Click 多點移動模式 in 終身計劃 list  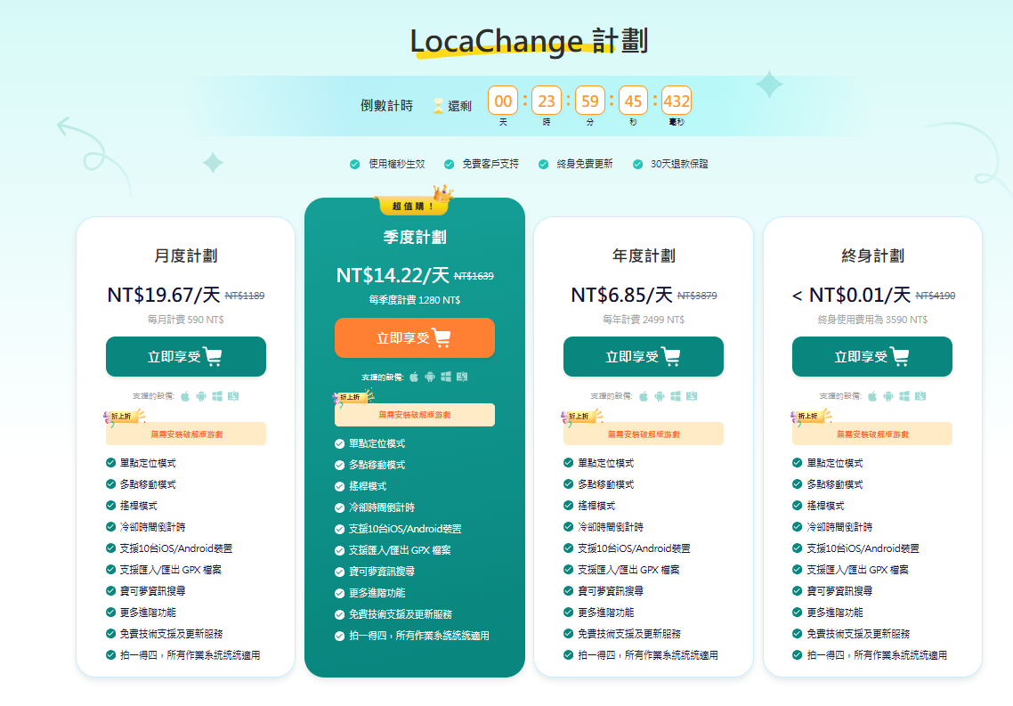835,484
